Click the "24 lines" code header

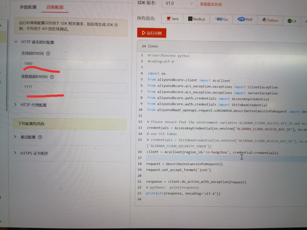pyautogui.click(x=150, y=46)
